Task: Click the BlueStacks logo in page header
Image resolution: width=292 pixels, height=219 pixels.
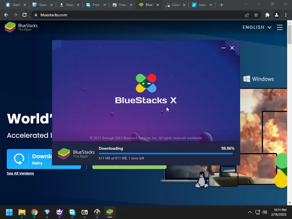Action: click(x=21, y=27)
